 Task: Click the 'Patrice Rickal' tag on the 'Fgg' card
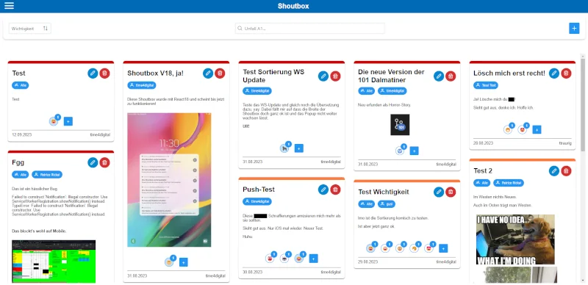[47, 174]
